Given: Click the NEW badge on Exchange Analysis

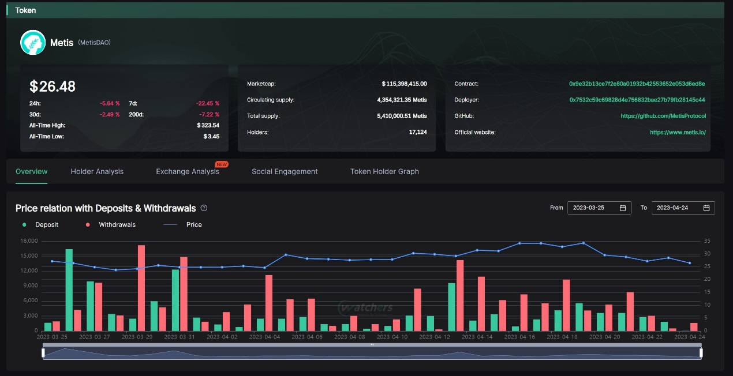Looking at the screenshot, I should coord(222,164).
